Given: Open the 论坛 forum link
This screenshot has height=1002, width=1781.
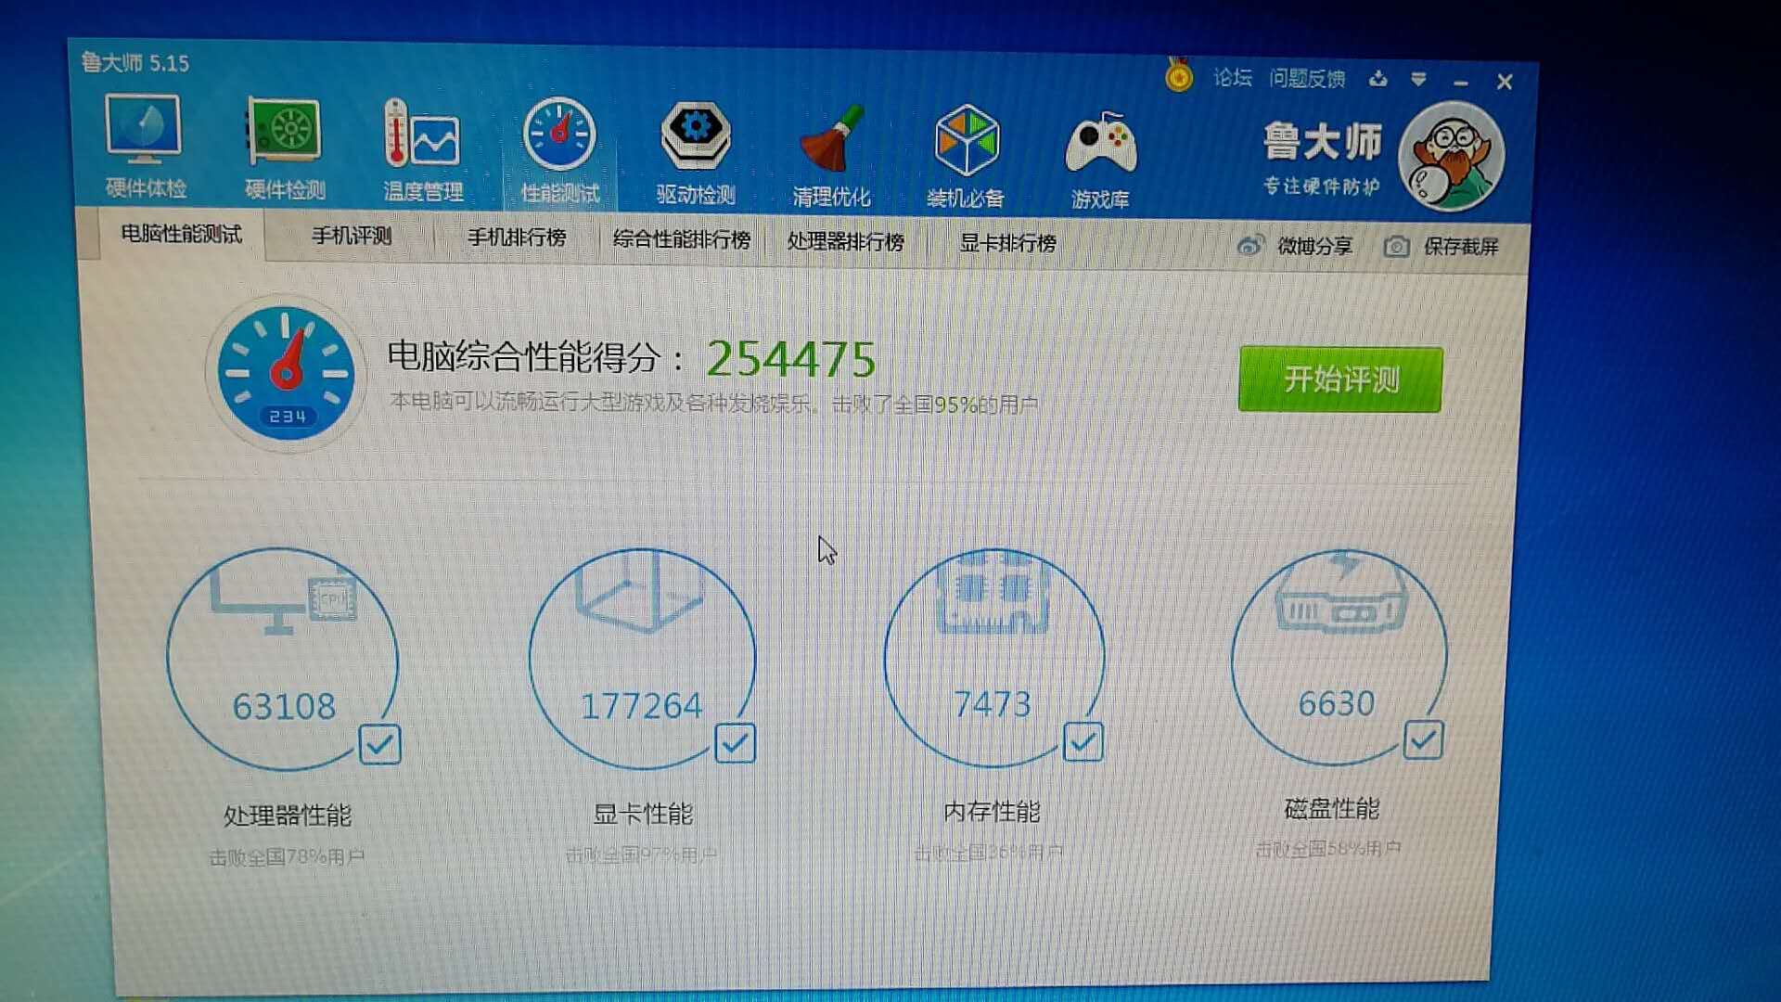Looking at the screenshot, I should coord(1232,78).
